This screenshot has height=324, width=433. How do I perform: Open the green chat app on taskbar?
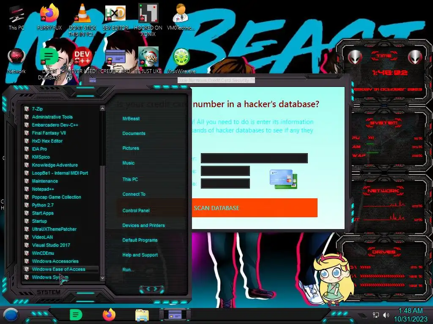point(76,315)
